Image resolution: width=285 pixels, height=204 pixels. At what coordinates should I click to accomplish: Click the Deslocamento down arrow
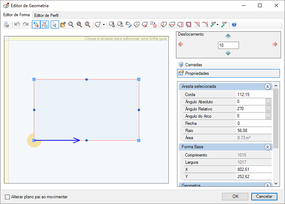(x=228, y=53)
